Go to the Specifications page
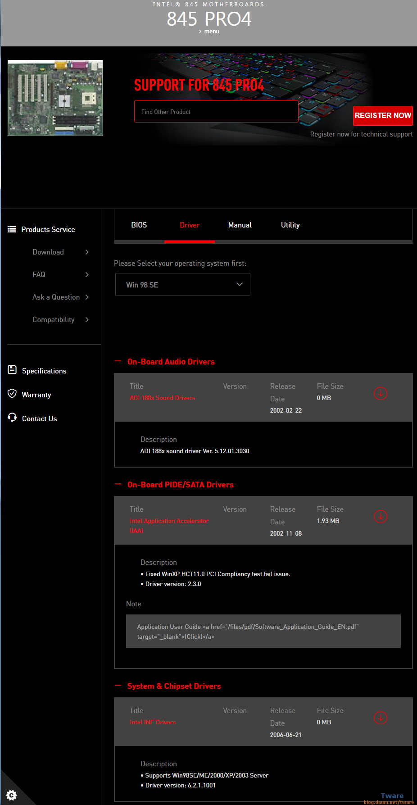 (x=44, y=371)
